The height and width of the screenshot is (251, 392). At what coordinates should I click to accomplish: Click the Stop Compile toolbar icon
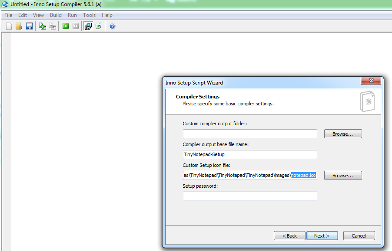click(53, 26)
